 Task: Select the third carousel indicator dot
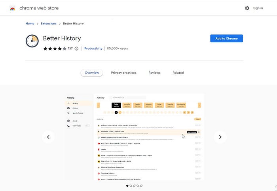pyautogui.click(x=134, y=186)
